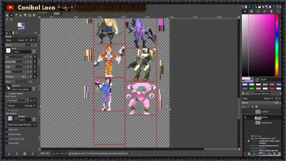Select the Bucket Fill tool icon

[7, 15]
